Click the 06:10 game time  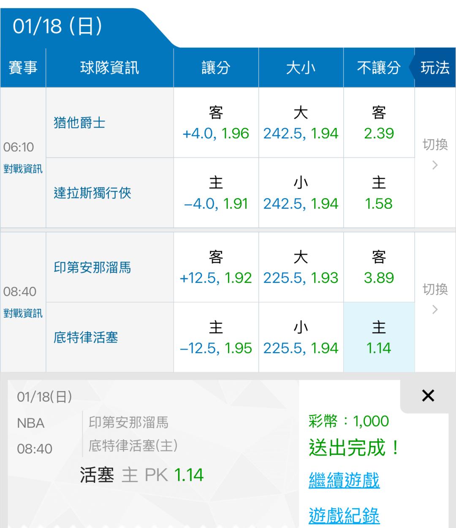coord(19,147)
